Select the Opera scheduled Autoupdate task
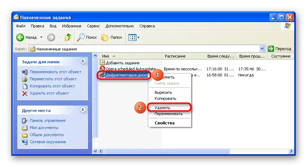307x167 pixels. click(130, 69)
